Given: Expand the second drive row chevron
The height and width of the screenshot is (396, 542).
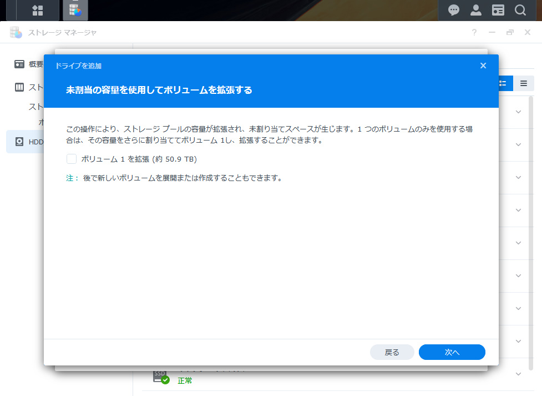Looking at the screenshot, I should pyautogui.click(x=519, y=145).
